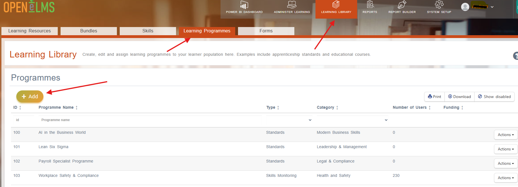Open Administer Learning icon

click(292, 5)
